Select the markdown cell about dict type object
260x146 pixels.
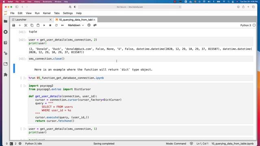click(x=140, y=69)
